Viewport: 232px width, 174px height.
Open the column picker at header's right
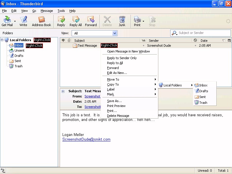click(x=229, y=40)
